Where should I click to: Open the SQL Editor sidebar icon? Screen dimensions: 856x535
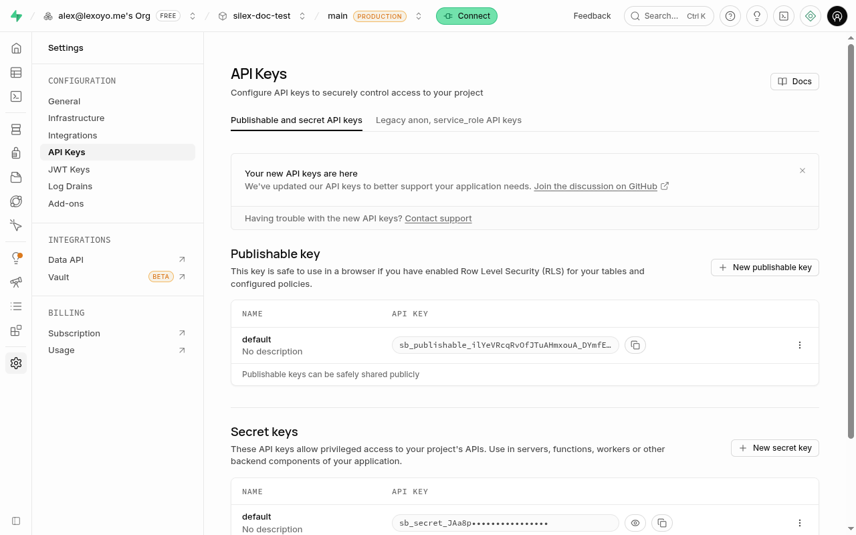(x=16, y=96)
